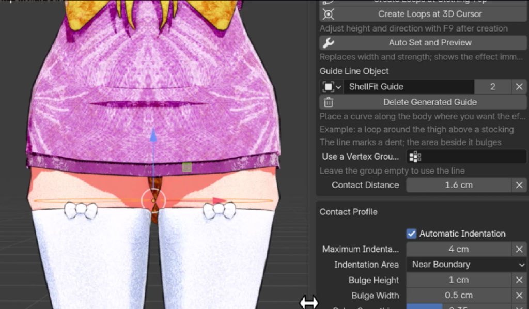Viewport: 529px width, 309px height.
Task: Click Auto Set and Preview button
Action: (x=423, y=42)
